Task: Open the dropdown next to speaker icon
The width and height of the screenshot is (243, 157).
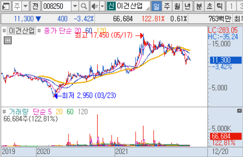Action: 102,7
